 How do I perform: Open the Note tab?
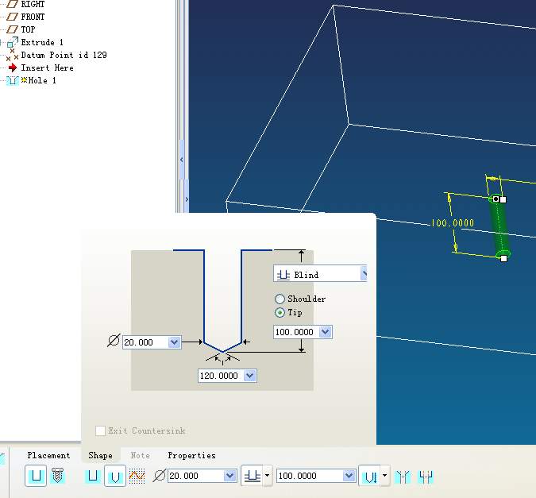140,455
